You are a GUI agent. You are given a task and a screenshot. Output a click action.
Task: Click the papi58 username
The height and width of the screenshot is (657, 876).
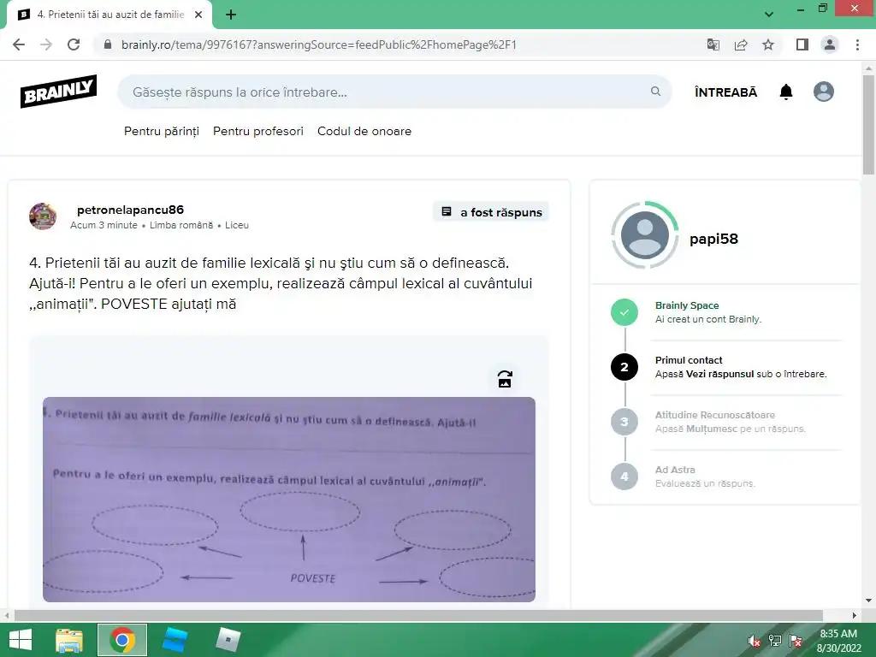(x=713, y=239)
